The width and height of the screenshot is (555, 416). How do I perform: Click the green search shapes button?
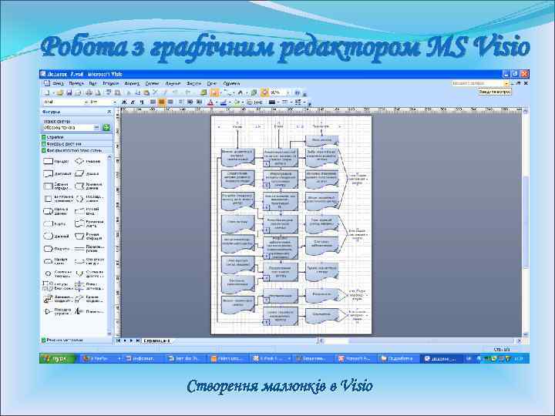(106, 127)
